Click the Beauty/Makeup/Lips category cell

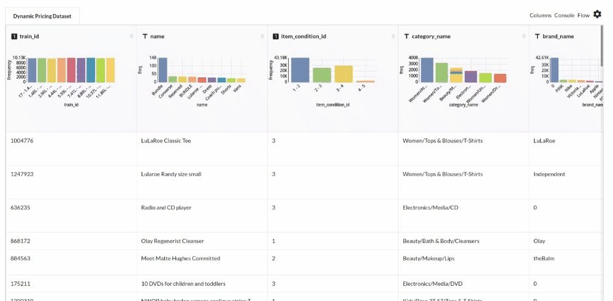(x=463, y=262)
